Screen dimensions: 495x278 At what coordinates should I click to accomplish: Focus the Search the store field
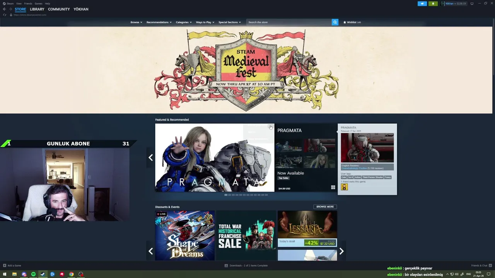click(289, 22)
